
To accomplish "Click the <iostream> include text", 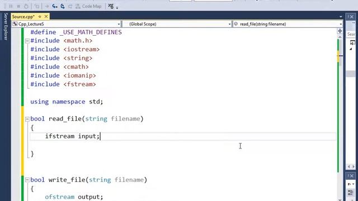I will click(x=82, y=50).
